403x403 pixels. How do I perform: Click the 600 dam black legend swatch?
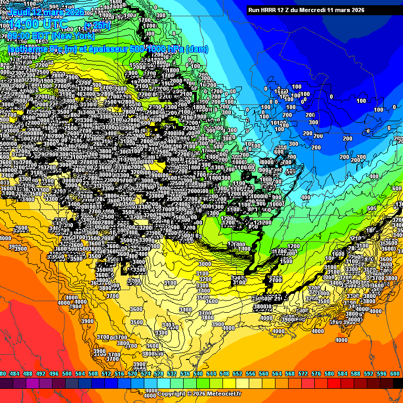(x=397, y=384)
